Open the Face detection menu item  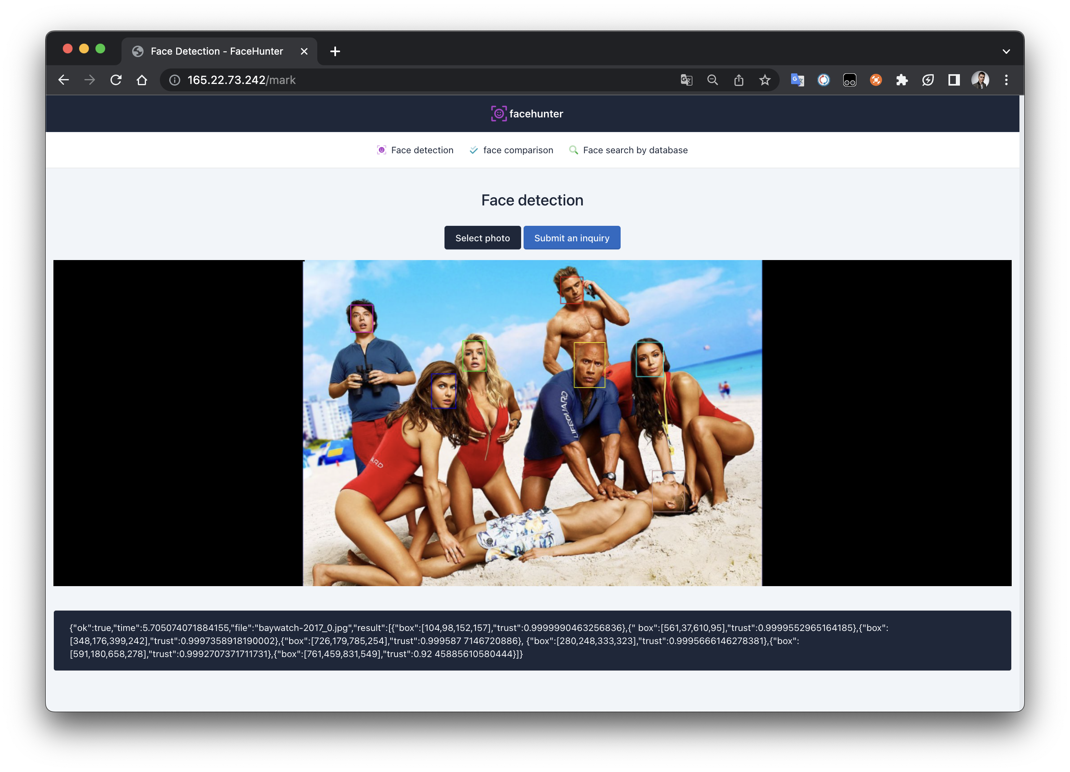(x=415, y=150)
